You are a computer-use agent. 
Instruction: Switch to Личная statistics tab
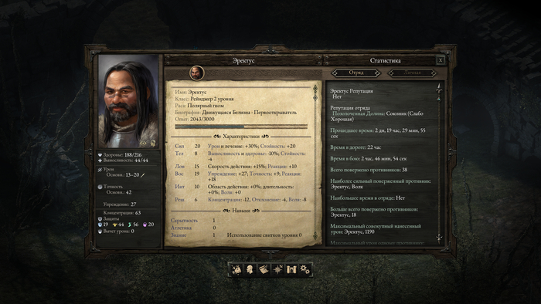tap(412, 73)
